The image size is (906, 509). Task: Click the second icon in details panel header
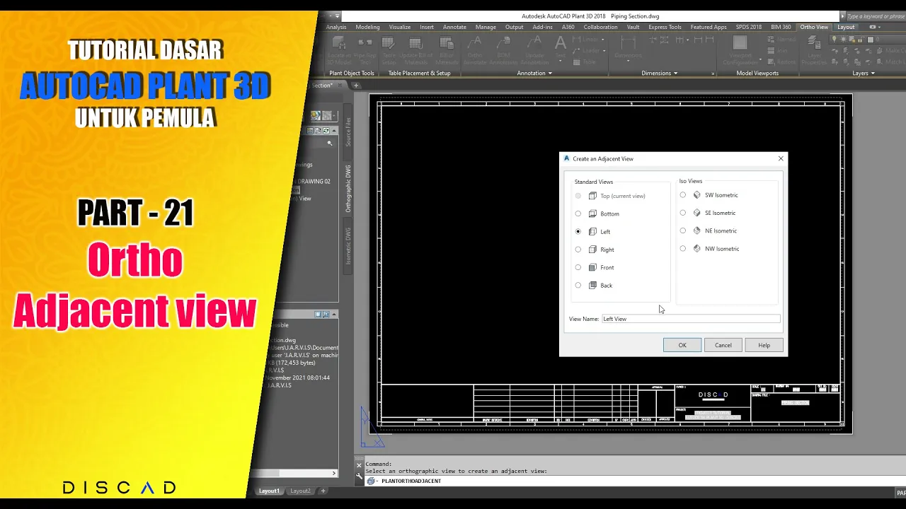326,314
